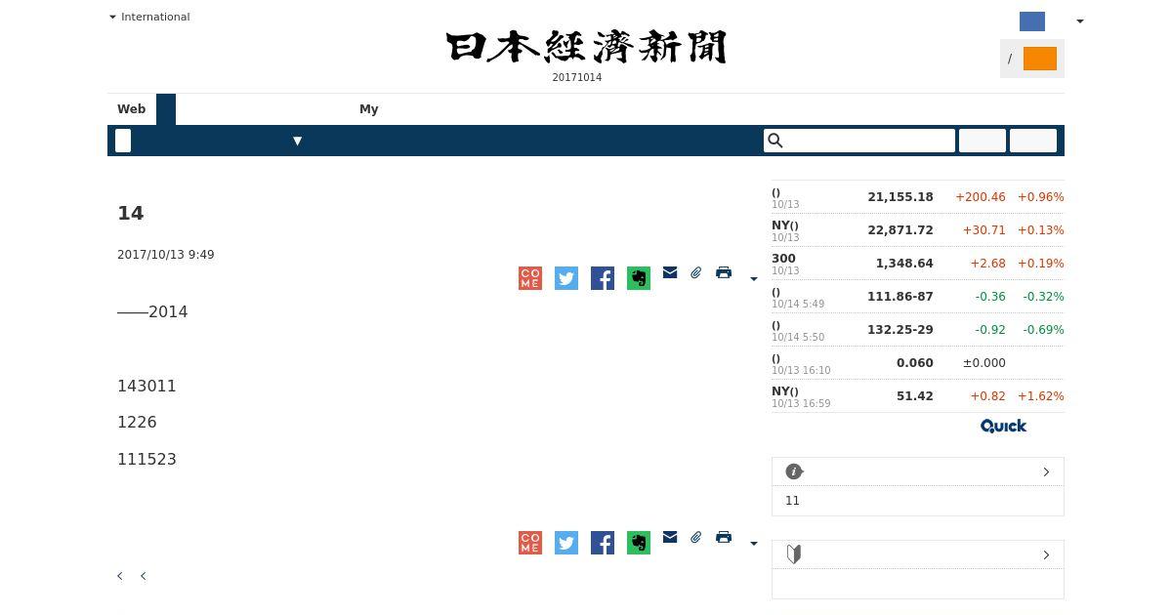The image size is (1172, 615).
Task: Open exchange rate row 132.25-29
Action: (918, 330)
